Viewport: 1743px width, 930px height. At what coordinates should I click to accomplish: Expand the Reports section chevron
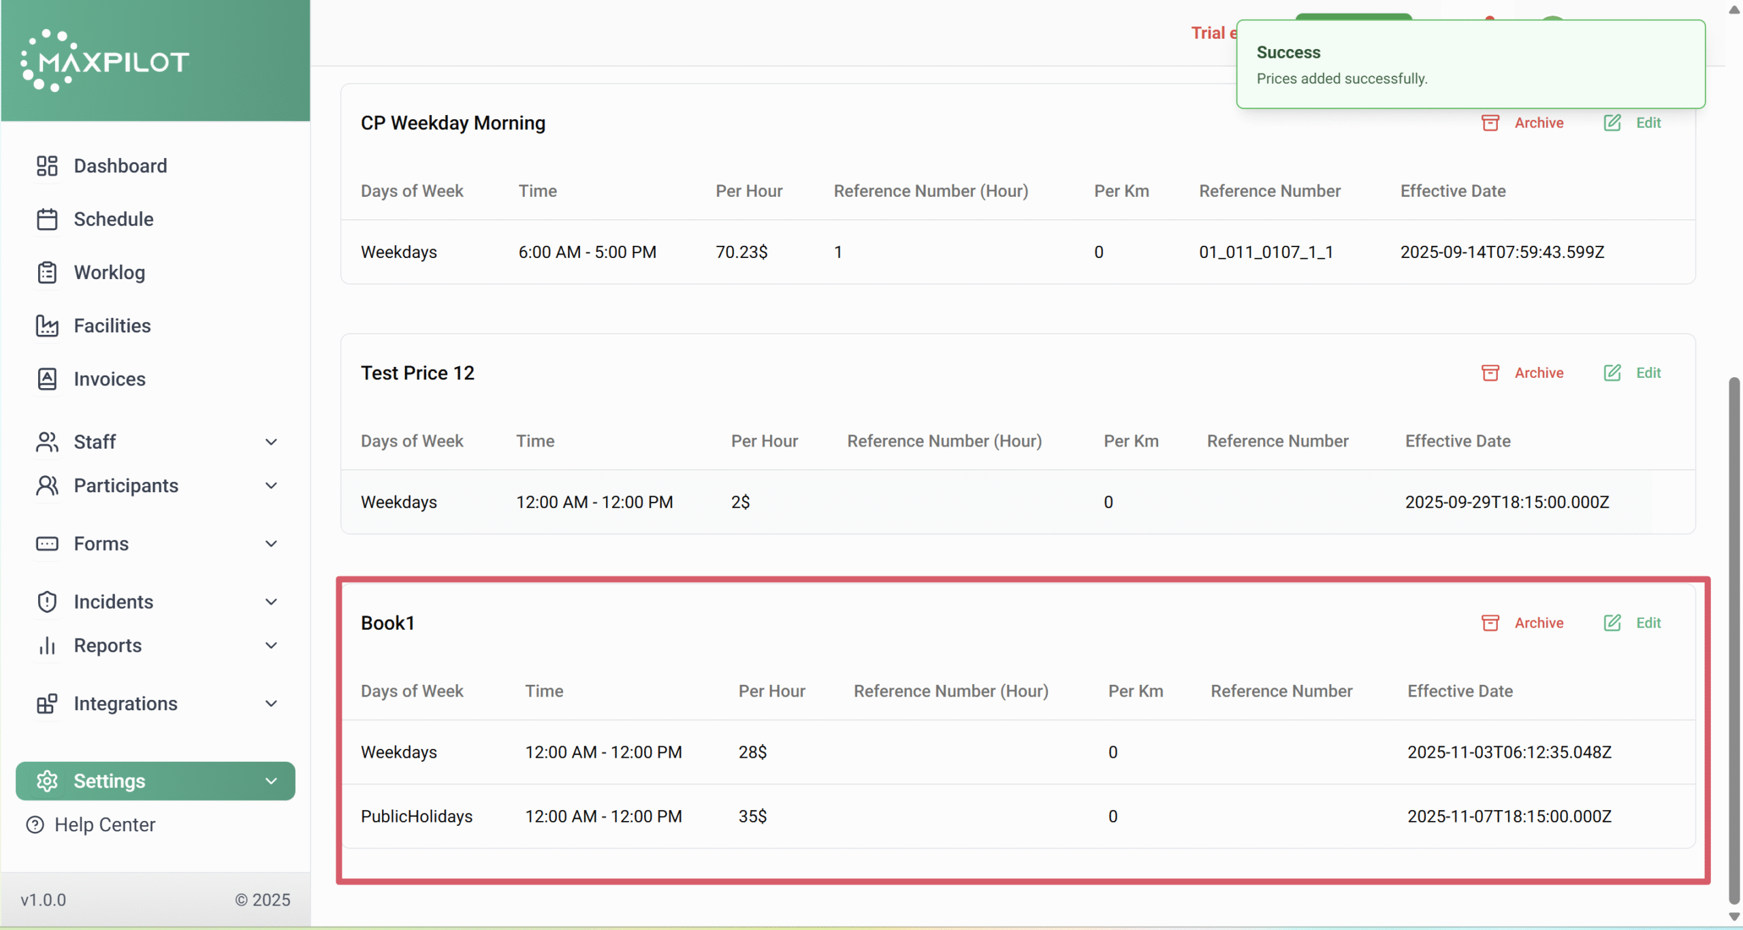pos(271,645)
